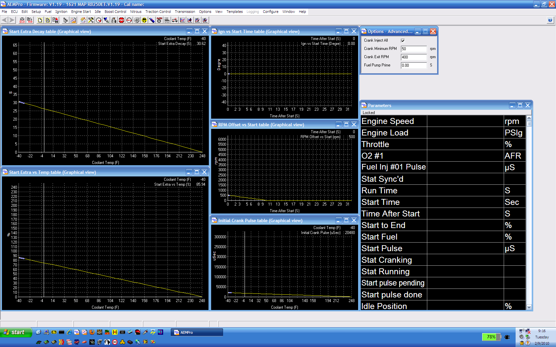The height and width of the screenshot is (347, 556).
Task: Click the turbo boost toolbar icon
Action: [x=137, y=20]
